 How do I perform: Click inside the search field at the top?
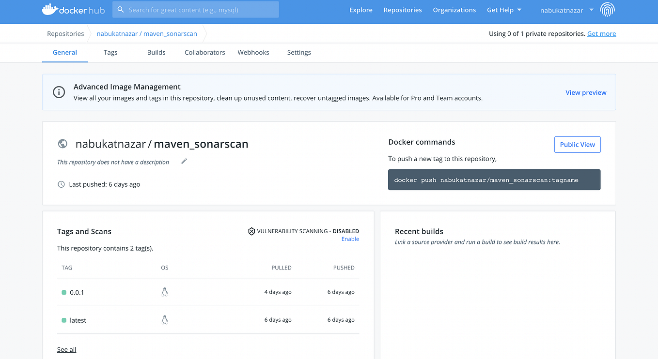coord(195,9)
